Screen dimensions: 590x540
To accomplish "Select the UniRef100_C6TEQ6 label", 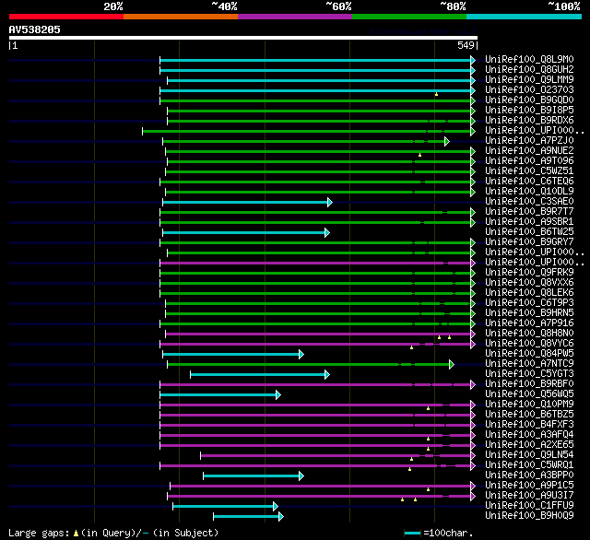I will (529, 182).
